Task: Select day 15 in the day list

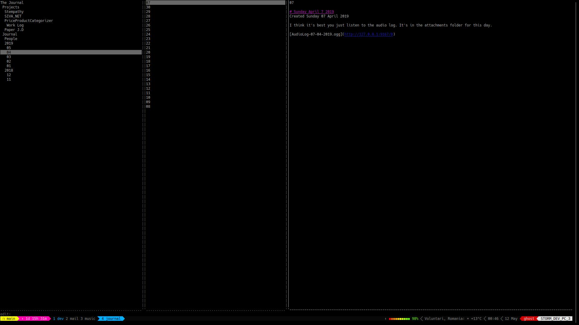Action: click(148, 75)
